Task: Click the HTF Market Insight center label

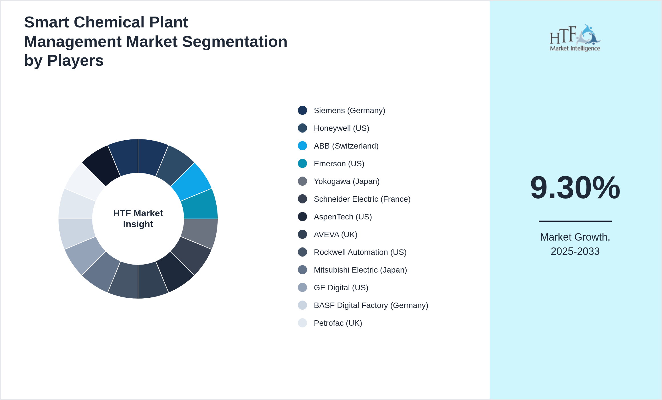Action: [x=138, y=219]
